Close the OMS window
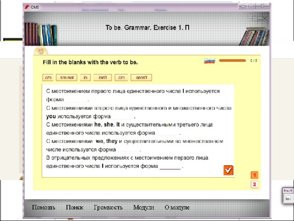The height and width of the screenshot is (221, 294). (262, 6)
